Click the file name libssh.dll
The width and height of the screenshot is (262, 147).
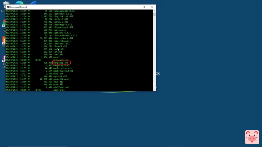pos(59,30)
